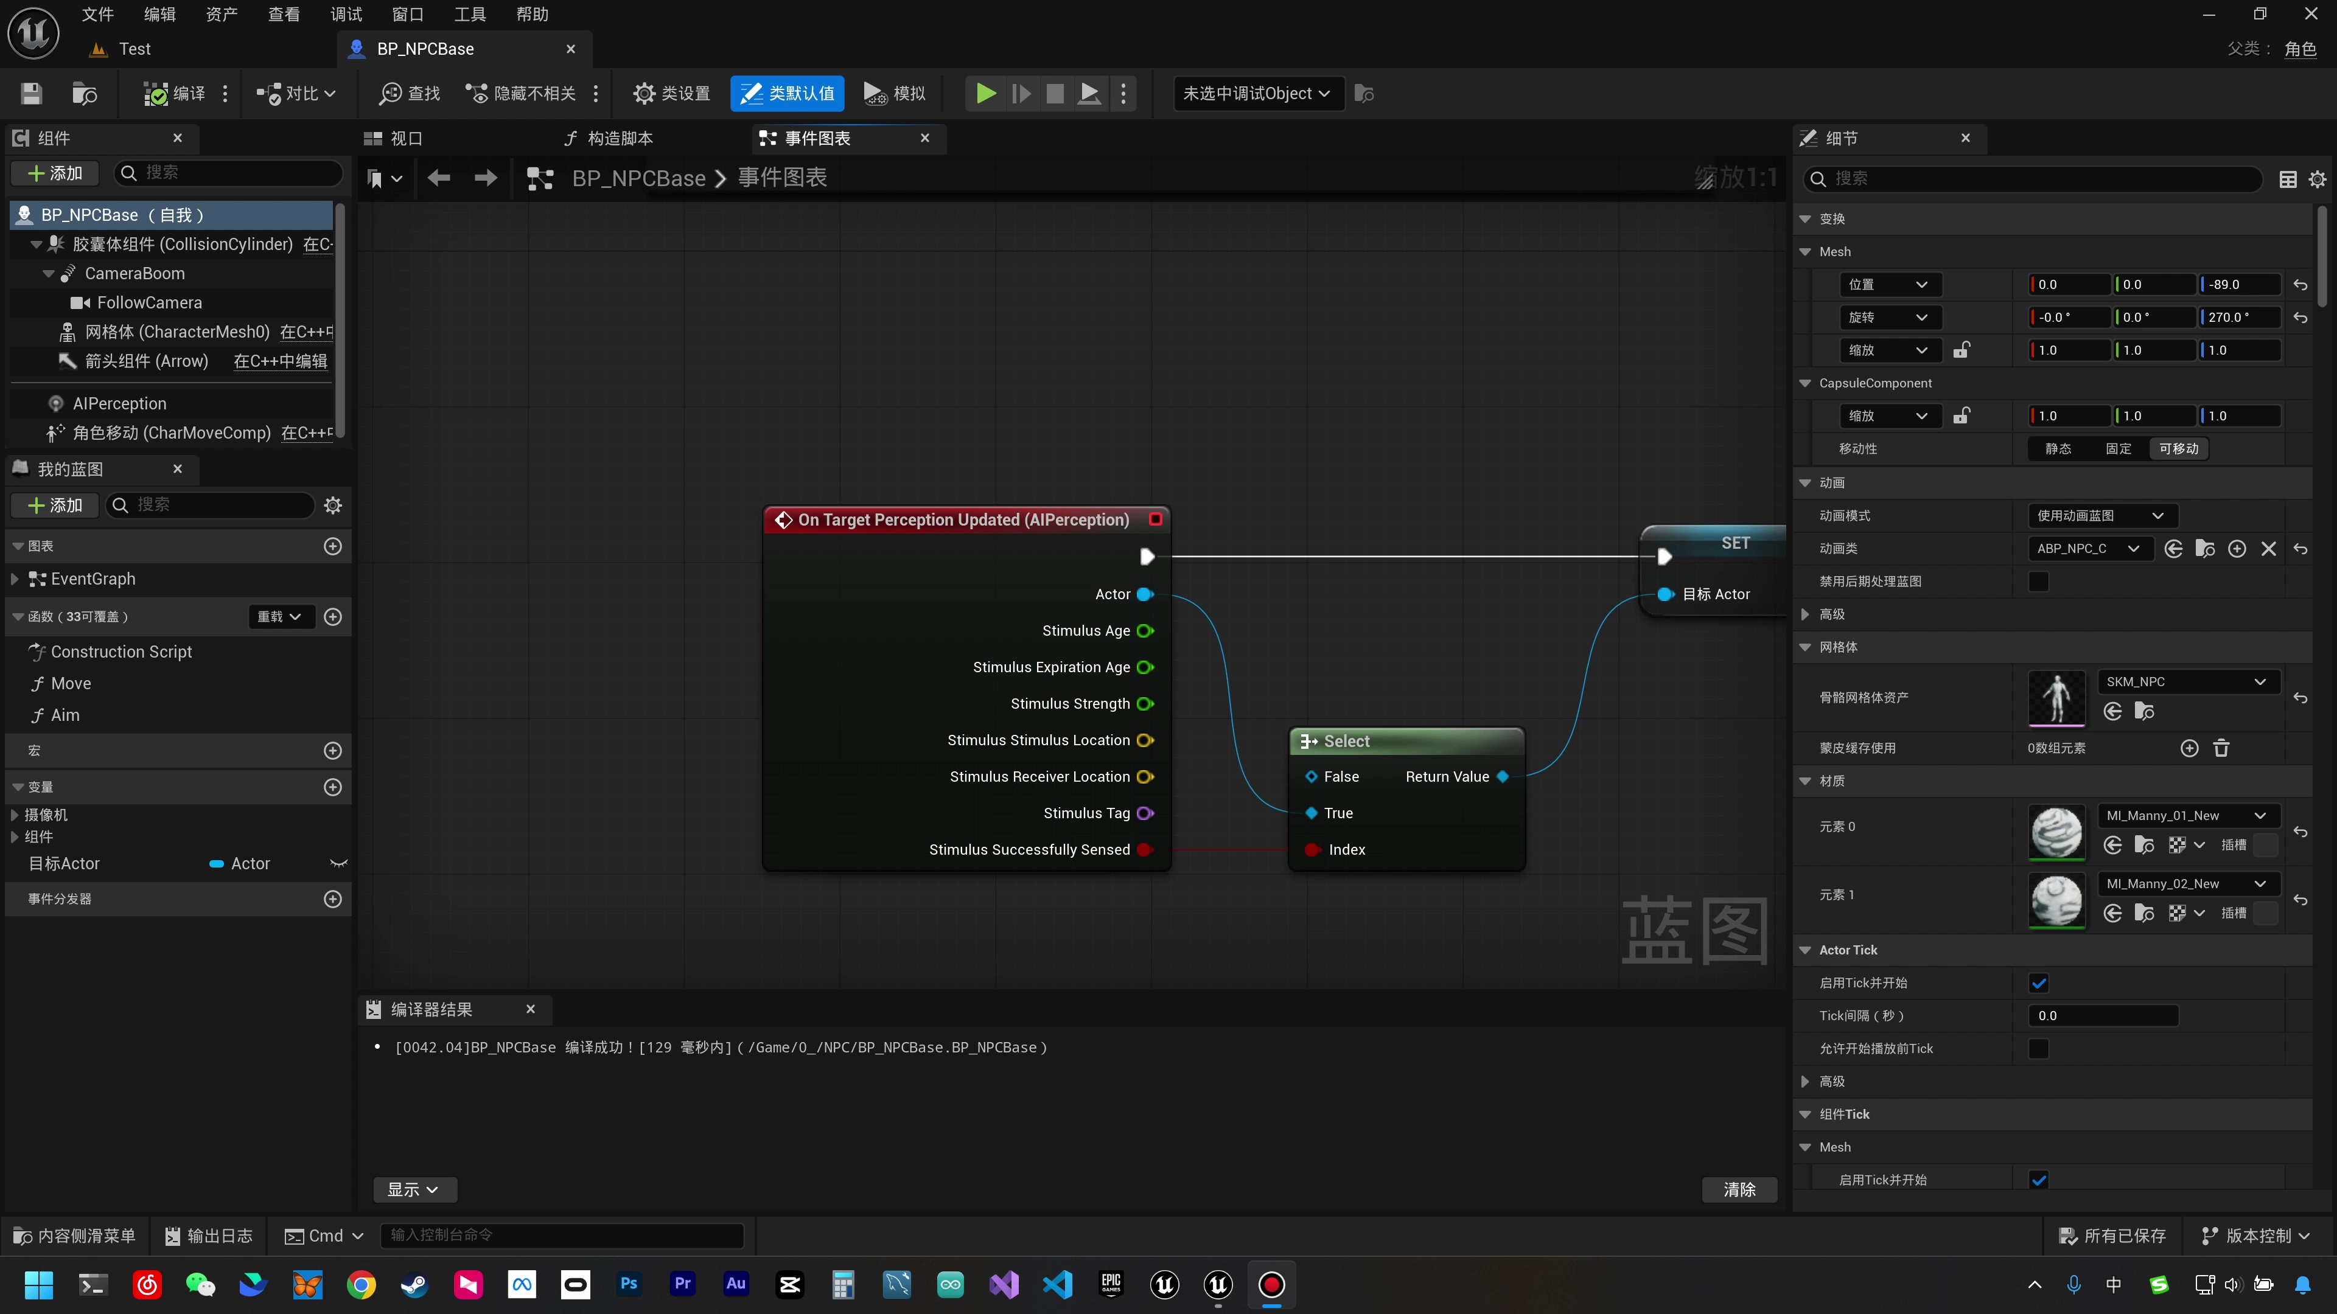Screen dimensions: 2337x1314
Task: Open Class Settings from toolbar
Action: point(671,94)
